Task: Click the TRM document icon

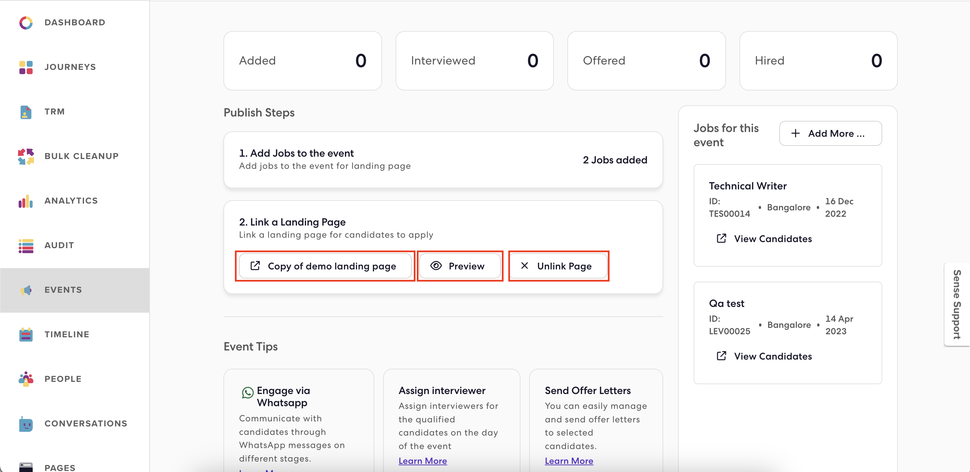Action: [26, 112]
